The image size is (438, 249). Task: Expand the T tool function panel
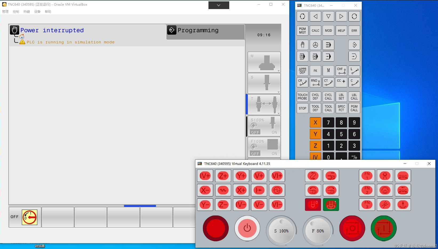click(x=264, y=105)
